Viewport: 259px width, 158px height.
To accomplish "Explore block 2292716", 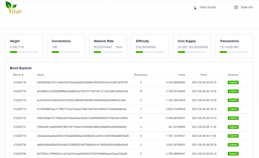I will 233,83.
